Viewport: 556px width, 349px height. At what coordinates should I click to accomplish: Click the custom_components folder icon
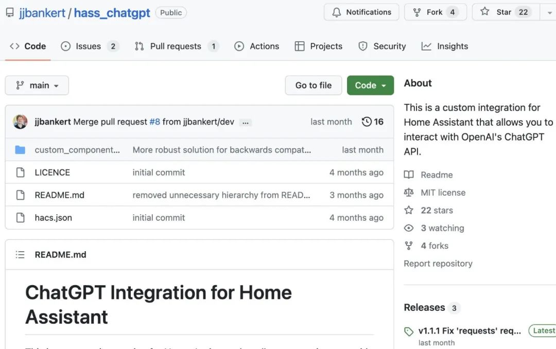(x=20, y=150)
